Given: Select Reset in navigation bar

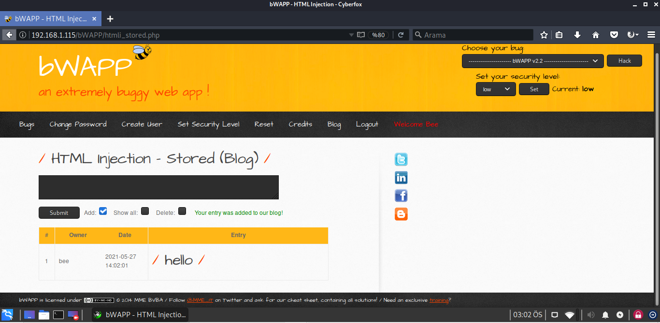Looking at the screenshot, I should click(264, 125).
